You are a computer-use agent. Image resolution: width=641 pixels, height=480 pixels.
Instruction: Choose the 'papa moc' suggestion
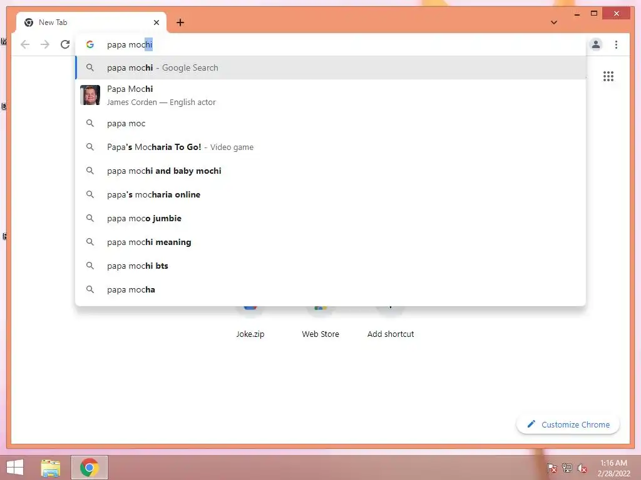click(331, 123)
